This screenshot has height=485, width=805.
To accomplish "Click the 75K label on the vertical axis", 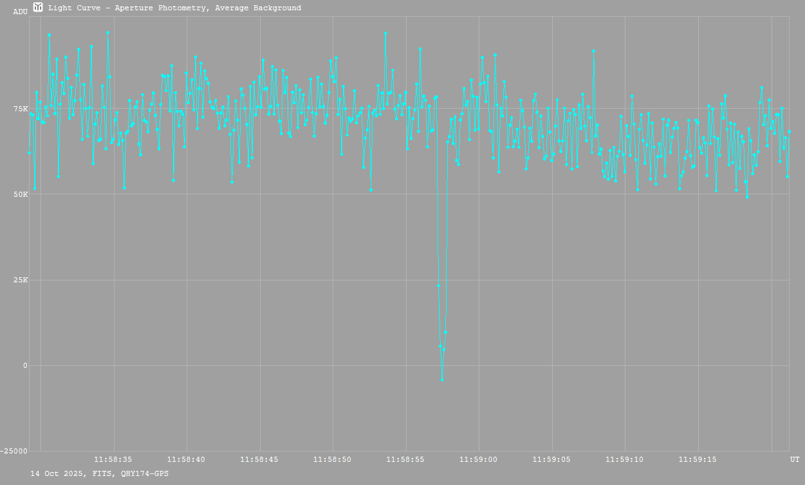I will tap(21, 109).
